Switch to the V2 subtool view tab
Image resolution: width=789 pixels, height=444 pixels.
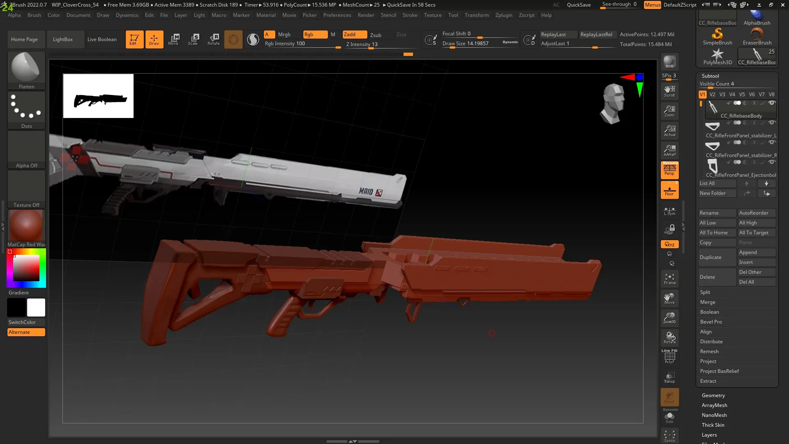[x=713, y=94]
